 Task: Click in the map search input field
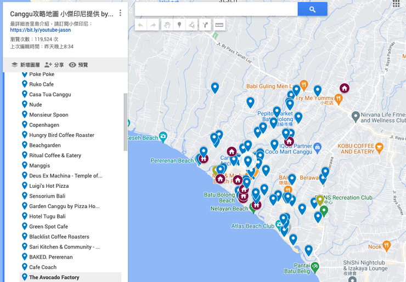[x=216, y=9]
